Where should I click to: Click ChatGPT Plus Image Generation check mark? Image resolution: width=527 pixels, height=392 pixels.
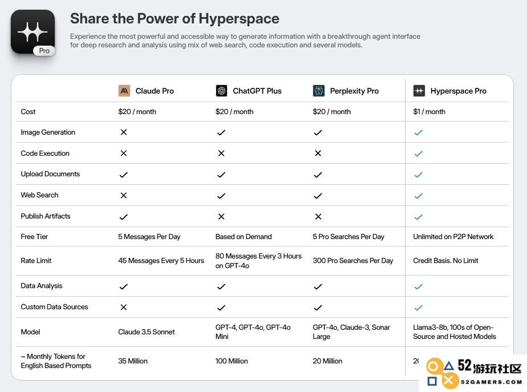click(221, 132)
